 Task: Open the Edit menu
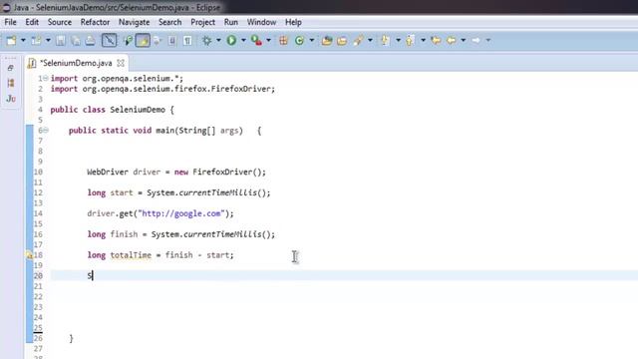click(32, 22)
